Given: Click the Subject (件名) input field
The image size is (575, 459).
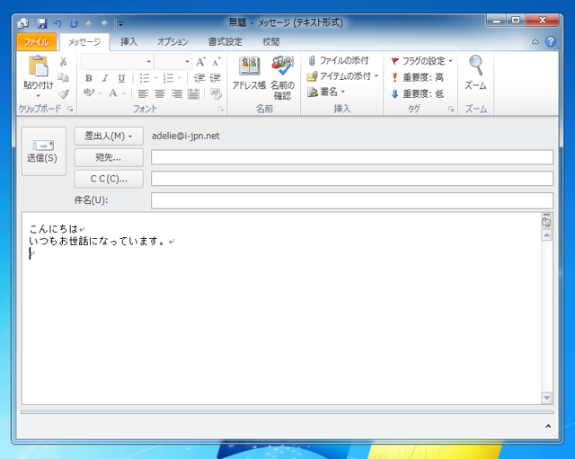Looking at the screenshot, I should [x=352, y=200].
